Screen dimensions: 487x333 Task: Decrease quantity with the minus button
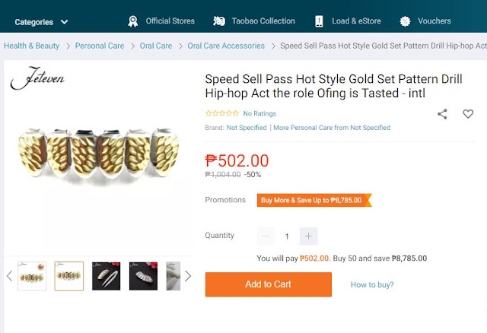pyautogui.click(x=266, y=236)
